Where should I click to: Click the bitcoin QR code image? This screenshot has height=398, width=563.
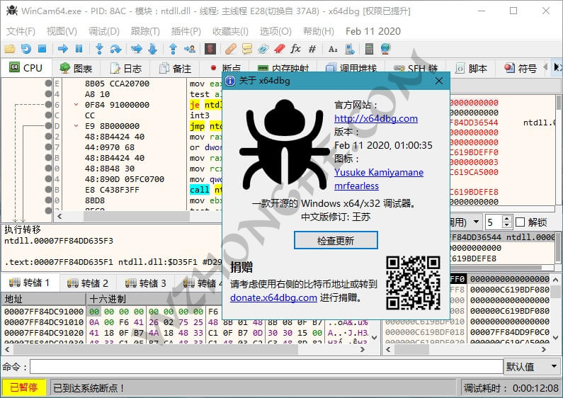coord(414,283)
